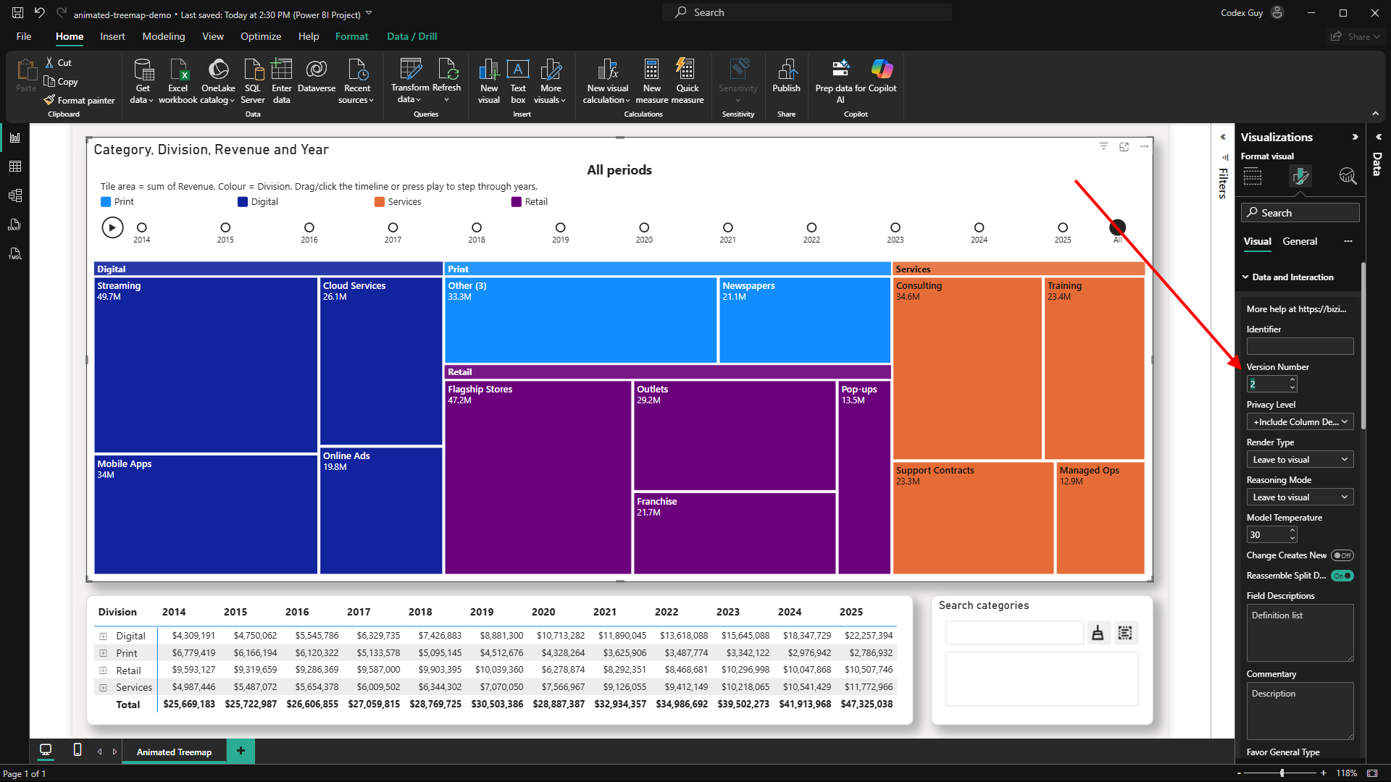Click New measure icon

pos(652,81)
